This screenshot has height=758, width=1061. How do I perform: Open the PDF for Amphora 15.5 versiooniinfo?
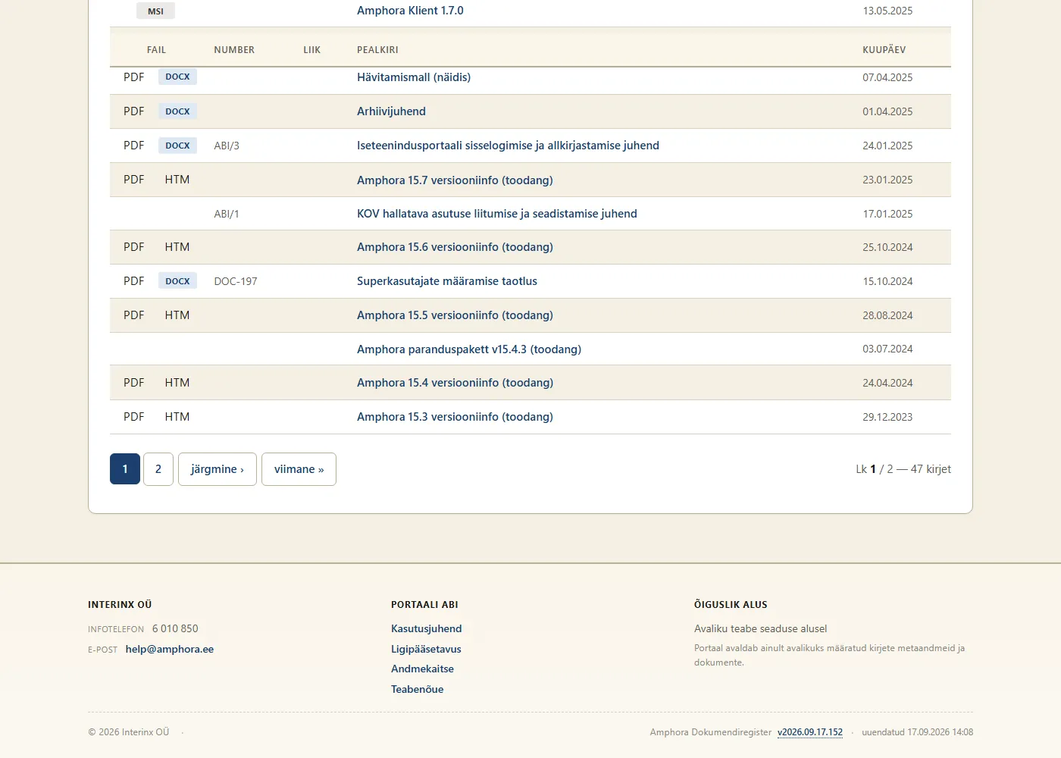click(133, 315)
